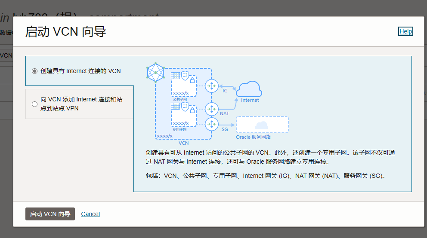Click the Oracle 服务网络 dashed cloud box

[262, 125]
